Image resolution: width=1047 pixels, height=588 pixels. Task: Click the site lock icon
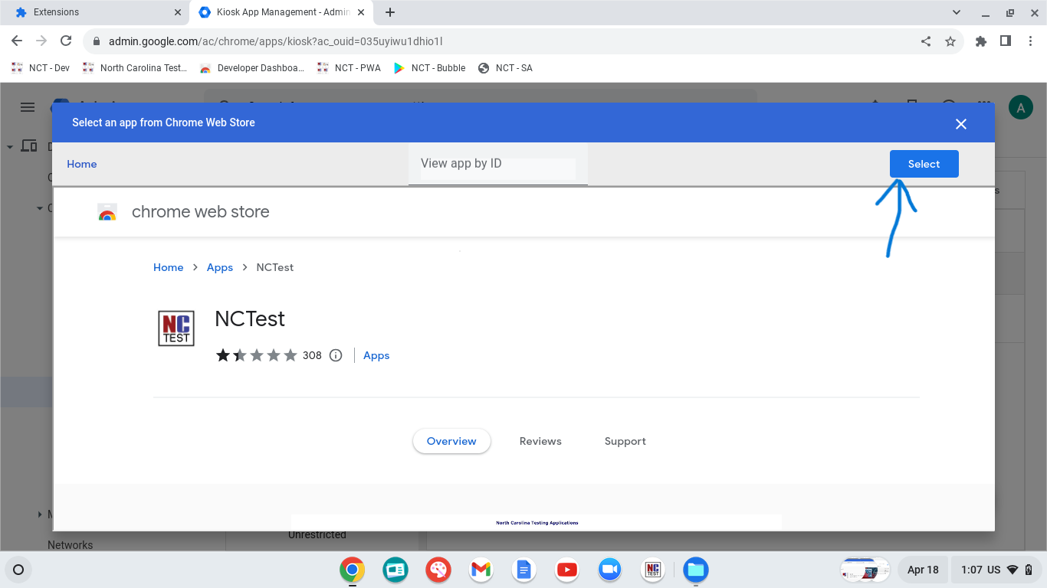(97, 41)
